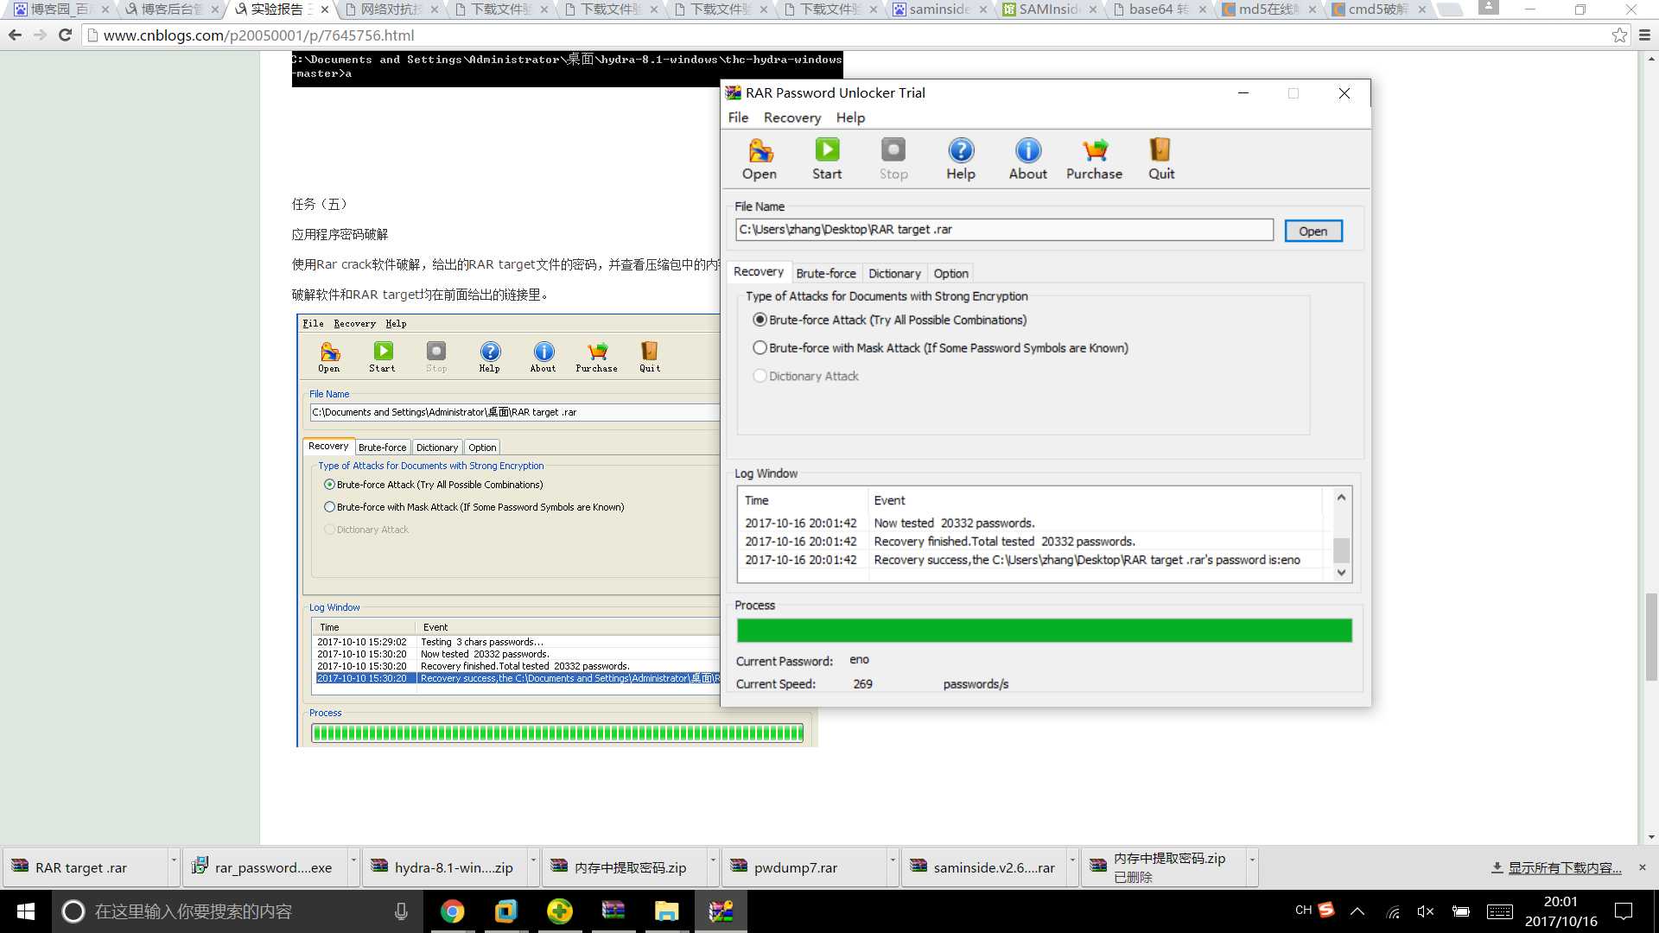The width and height of the screenshot is (1659, 933).
Task: Click the green Process progress bar
Action: coord(1044,631)
